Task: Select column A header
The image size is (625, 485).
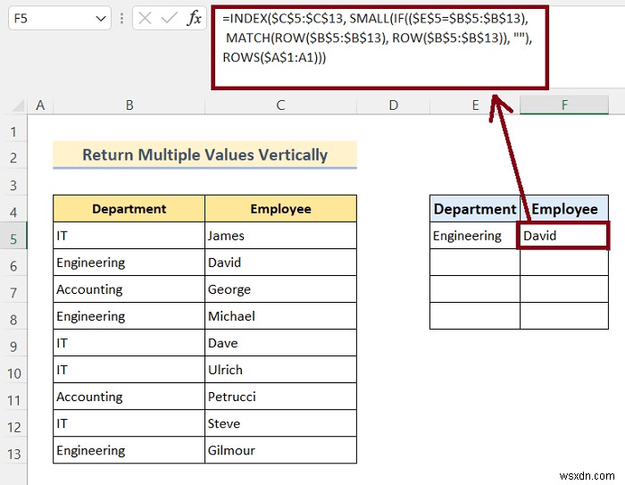Action: [40, 105]
